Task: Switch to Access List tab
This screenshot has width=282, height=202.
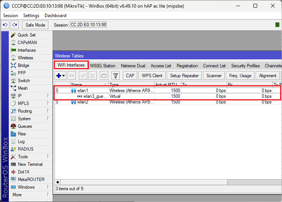Action: (161, 66)
